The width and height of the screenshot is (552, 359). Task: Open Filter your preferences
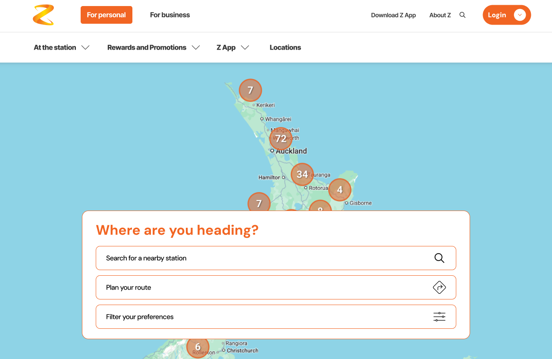276,317
